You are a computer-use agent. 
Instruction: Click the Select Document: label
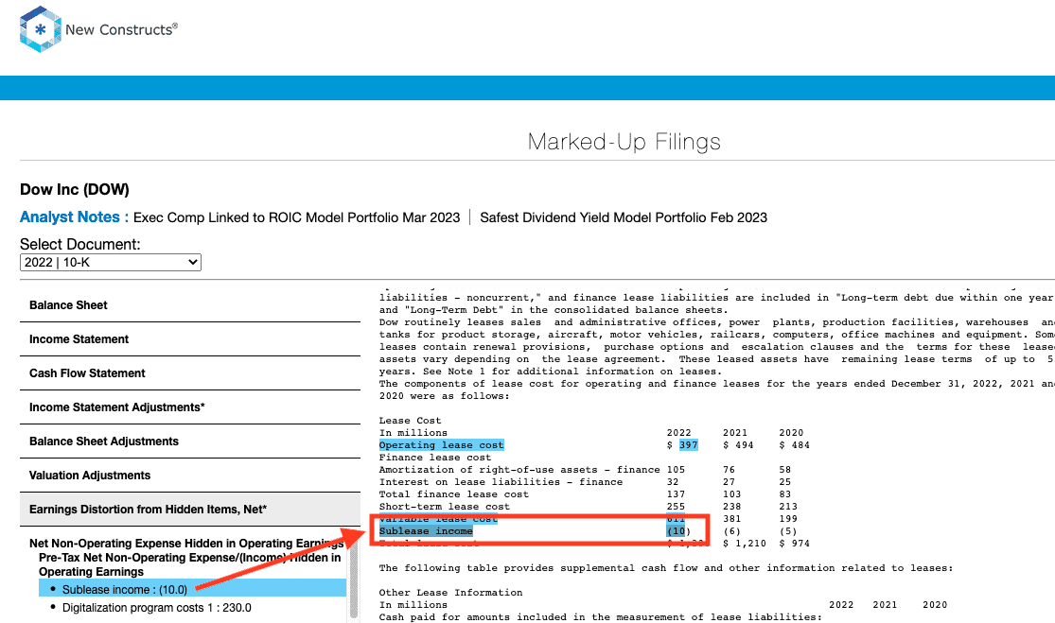coord(80,245)
